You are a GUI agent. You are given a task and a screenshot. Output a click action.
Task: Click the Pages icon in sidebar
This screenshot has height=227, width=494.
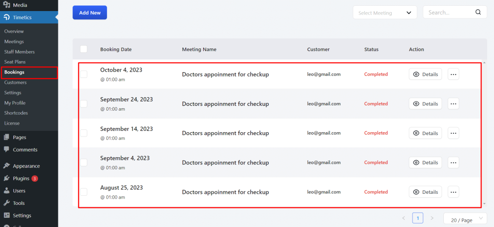tap(6, 137)
